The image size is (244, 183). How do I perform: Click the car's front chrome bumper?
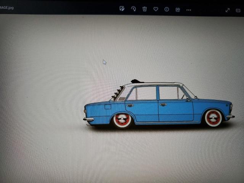[230, 116]
